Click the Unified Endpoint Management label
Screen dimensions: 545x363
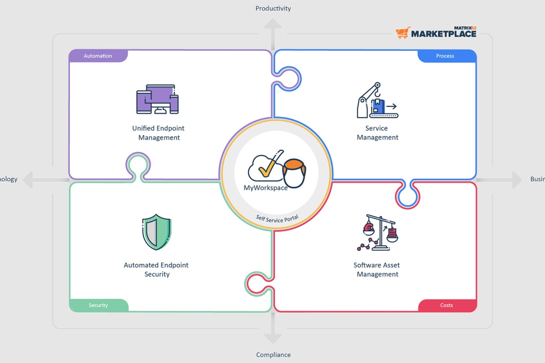pyautogui.click(x=158, y=133)
